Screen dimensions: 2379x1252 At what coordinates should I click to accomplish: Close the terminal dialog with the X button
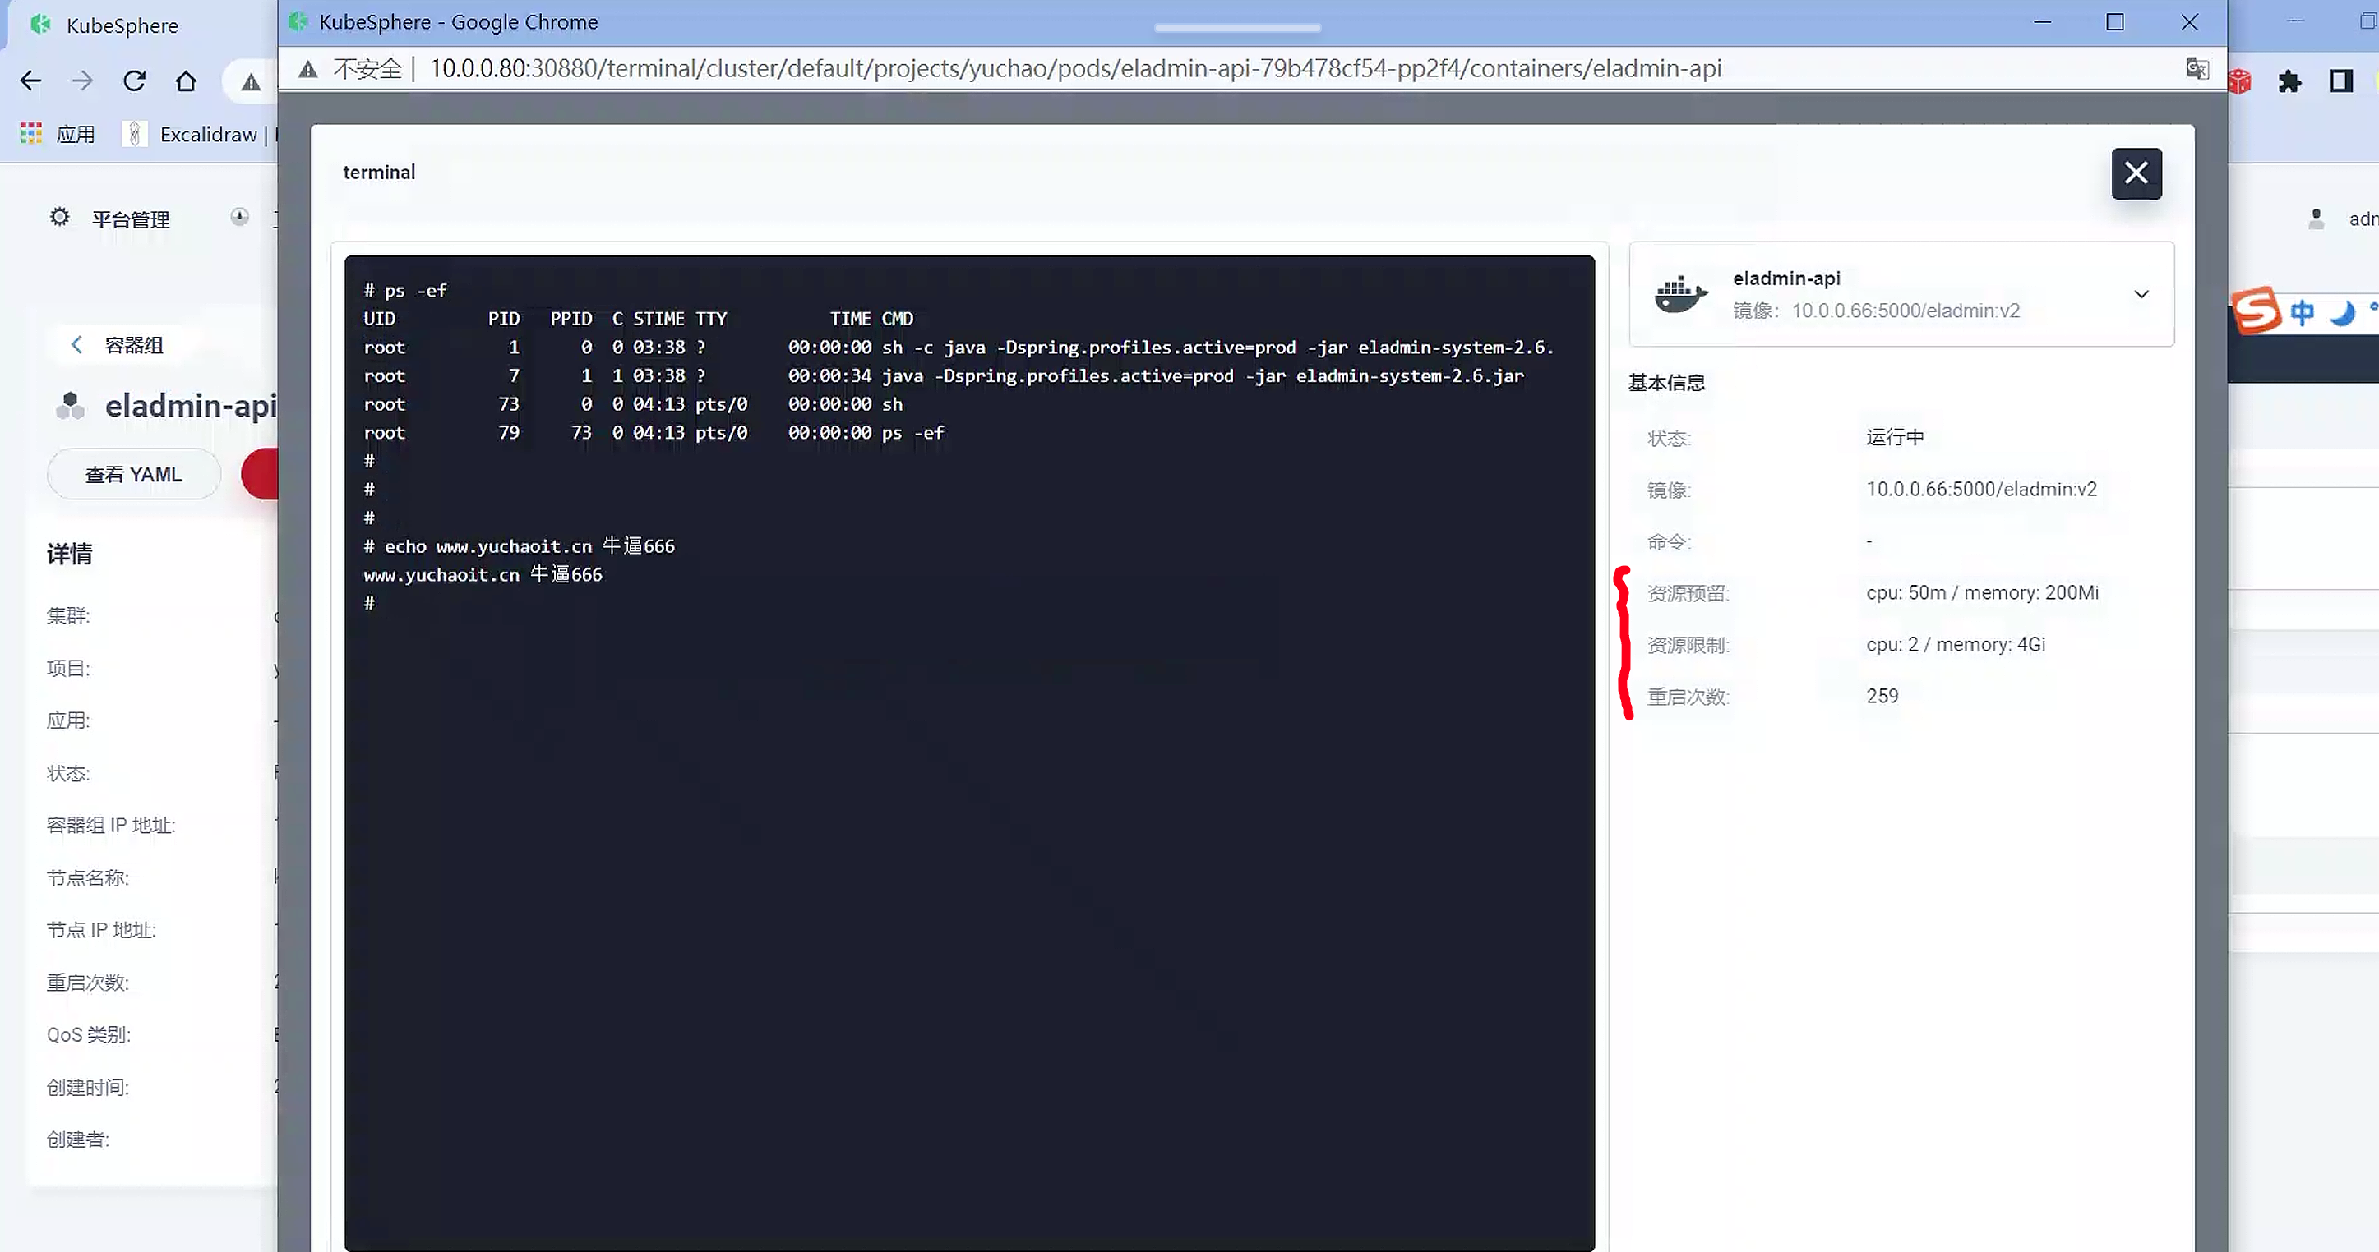[x=2135, y=173]
